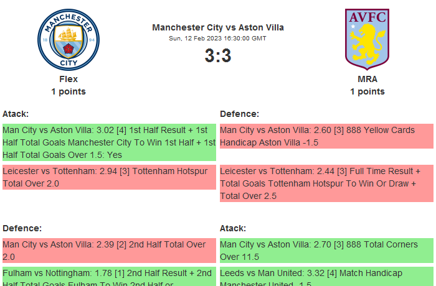This screenshot has height=286, width=436.
Task: Select the Leeds vs Man United handicap bet
Action: 326,277
